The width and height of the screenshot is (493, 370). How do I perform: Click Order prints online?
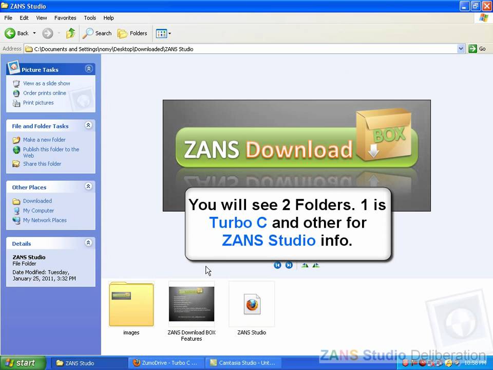click(x=45, y=93)
